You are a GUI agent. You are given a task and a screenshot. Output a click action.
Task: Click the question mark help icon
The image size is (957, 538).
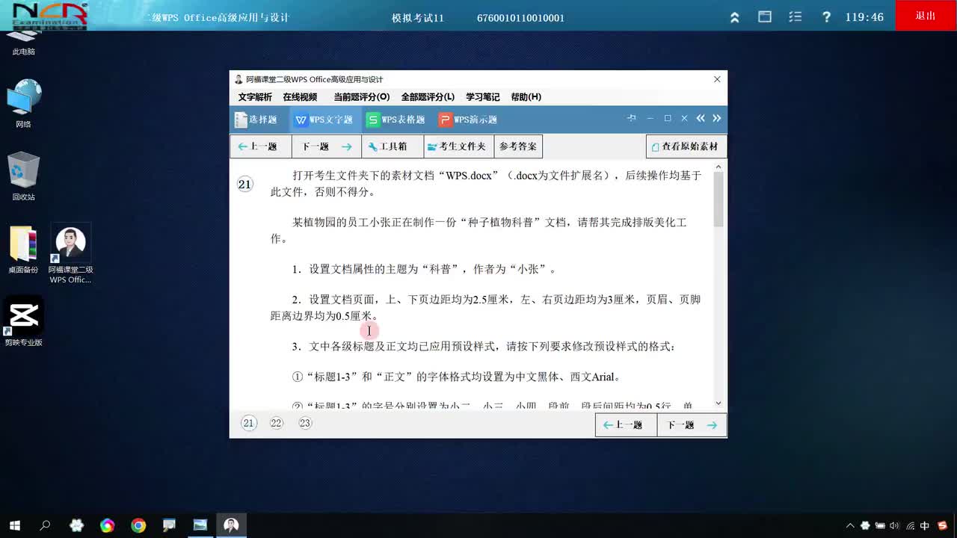point(826,16)
